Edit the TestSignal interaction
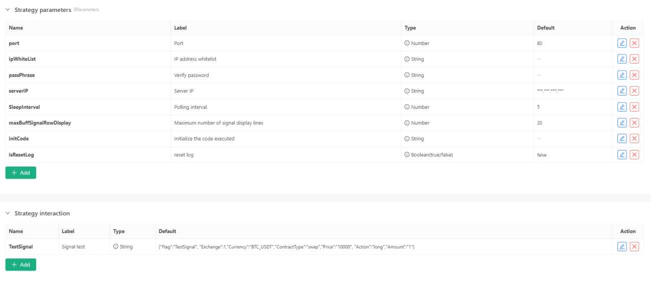The image size is (651, 285). pyautogui.click(x=622, y=246)
